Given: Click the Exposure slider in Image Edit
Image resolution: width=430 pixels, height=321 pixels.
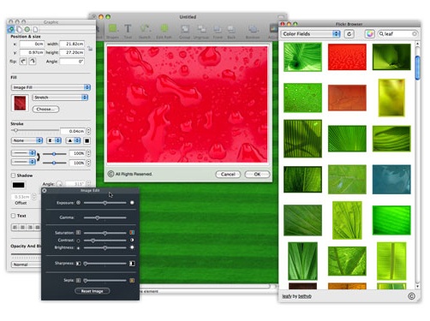Looking at the screenshot, I should 105,203.
